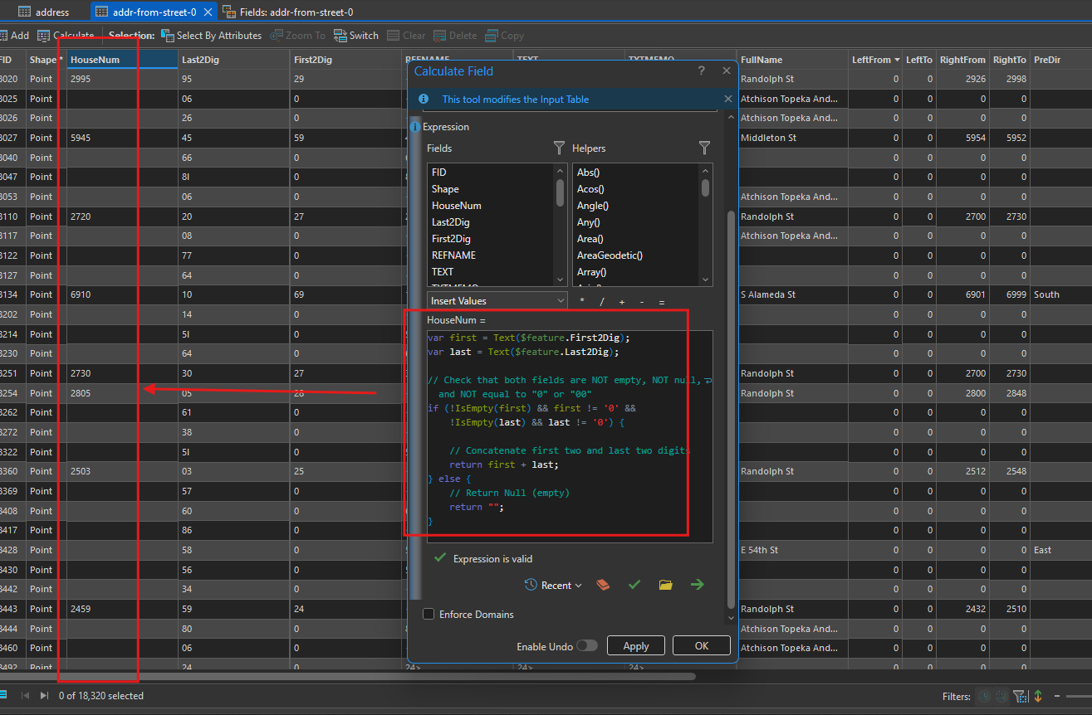Click the Add field toolbar icon
The height and width of the screenshot is (715, 1092).
point(3,36)
